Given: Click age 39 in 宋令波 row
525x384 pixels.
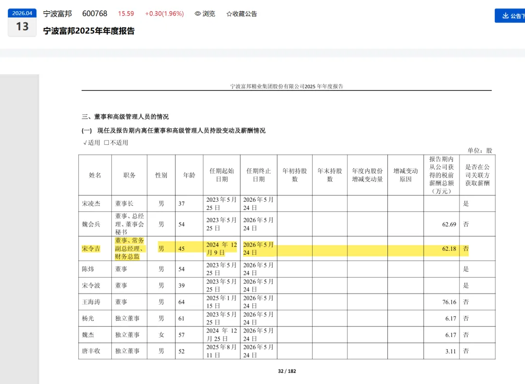Looking at the screenshot, I should (x=181, y=286).
